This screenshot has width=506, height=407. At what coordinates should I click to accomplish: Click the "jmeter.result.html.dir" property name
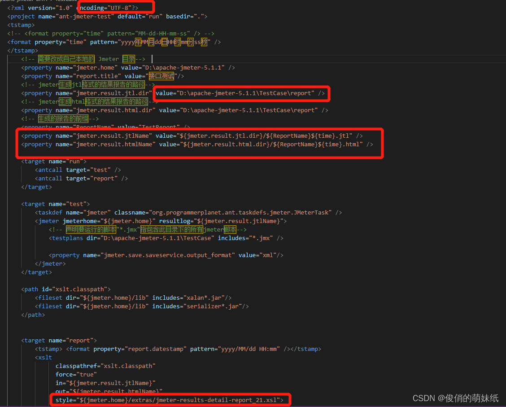point(114,110)
